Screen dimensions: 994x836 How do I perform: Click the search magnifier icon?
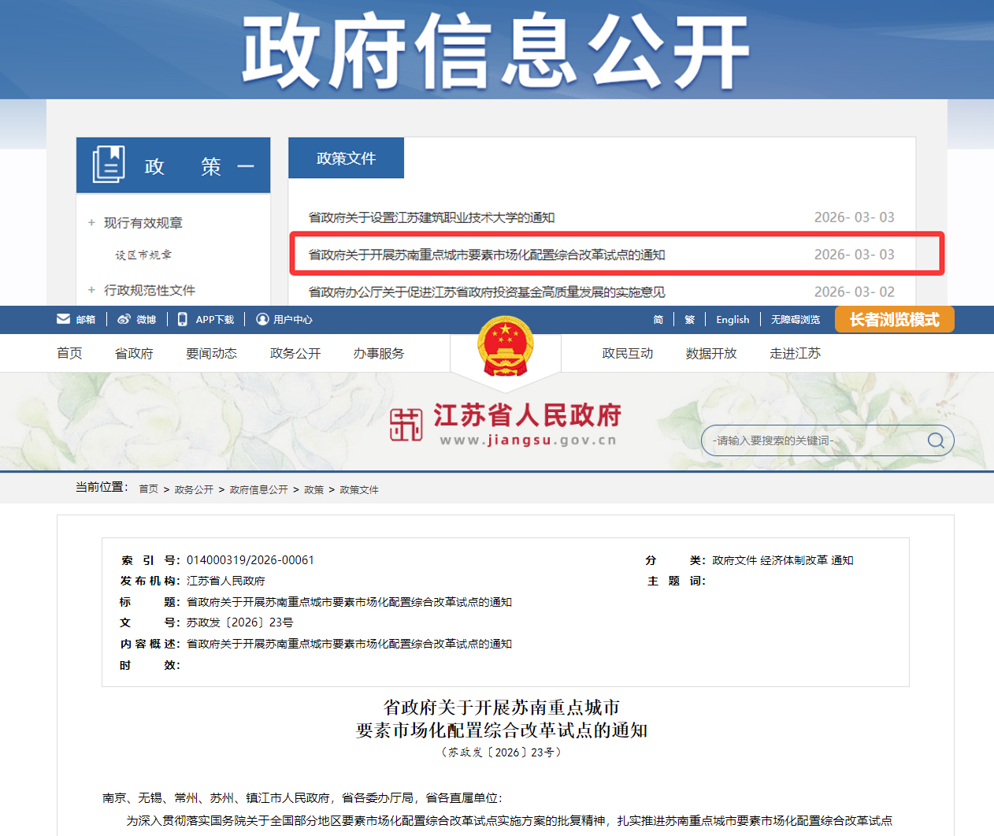click(x=936, y=440)
